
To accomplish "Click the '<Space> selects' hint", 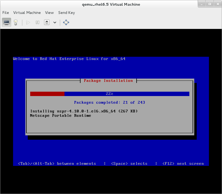I will click(129, 164).
